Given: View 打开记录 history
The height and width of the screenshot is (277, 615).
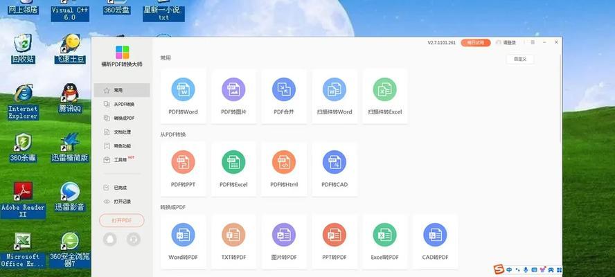Looking at the screenshot, I should point(122,202).
